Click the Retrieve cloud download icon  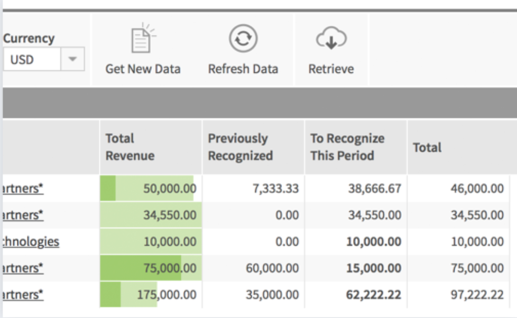coord(331,40)
